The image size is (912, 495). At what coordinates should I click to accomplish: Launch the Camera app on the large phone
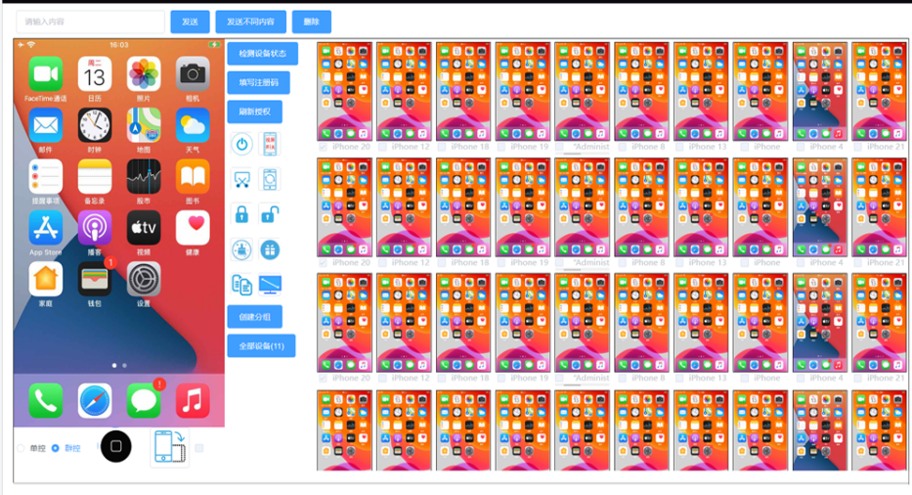[193, 74]
